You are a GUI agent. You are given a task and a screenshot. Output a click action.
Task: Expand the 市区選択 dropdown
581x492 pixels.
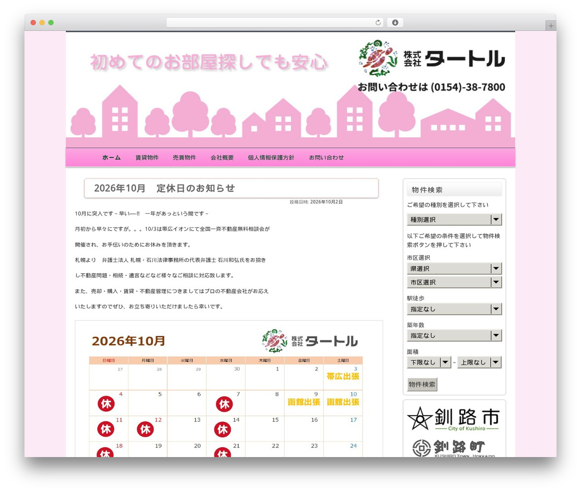tap(454, 282)
